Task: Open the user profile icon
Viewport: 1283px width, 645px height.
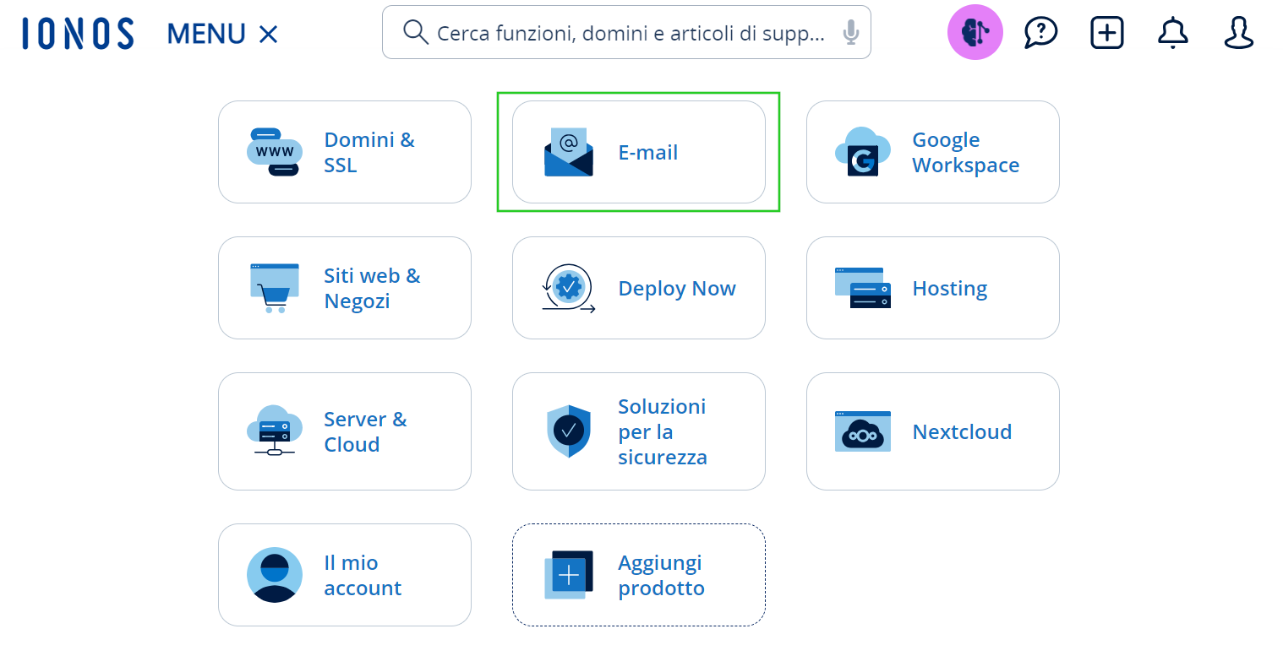Action: tap(1238, 33)
